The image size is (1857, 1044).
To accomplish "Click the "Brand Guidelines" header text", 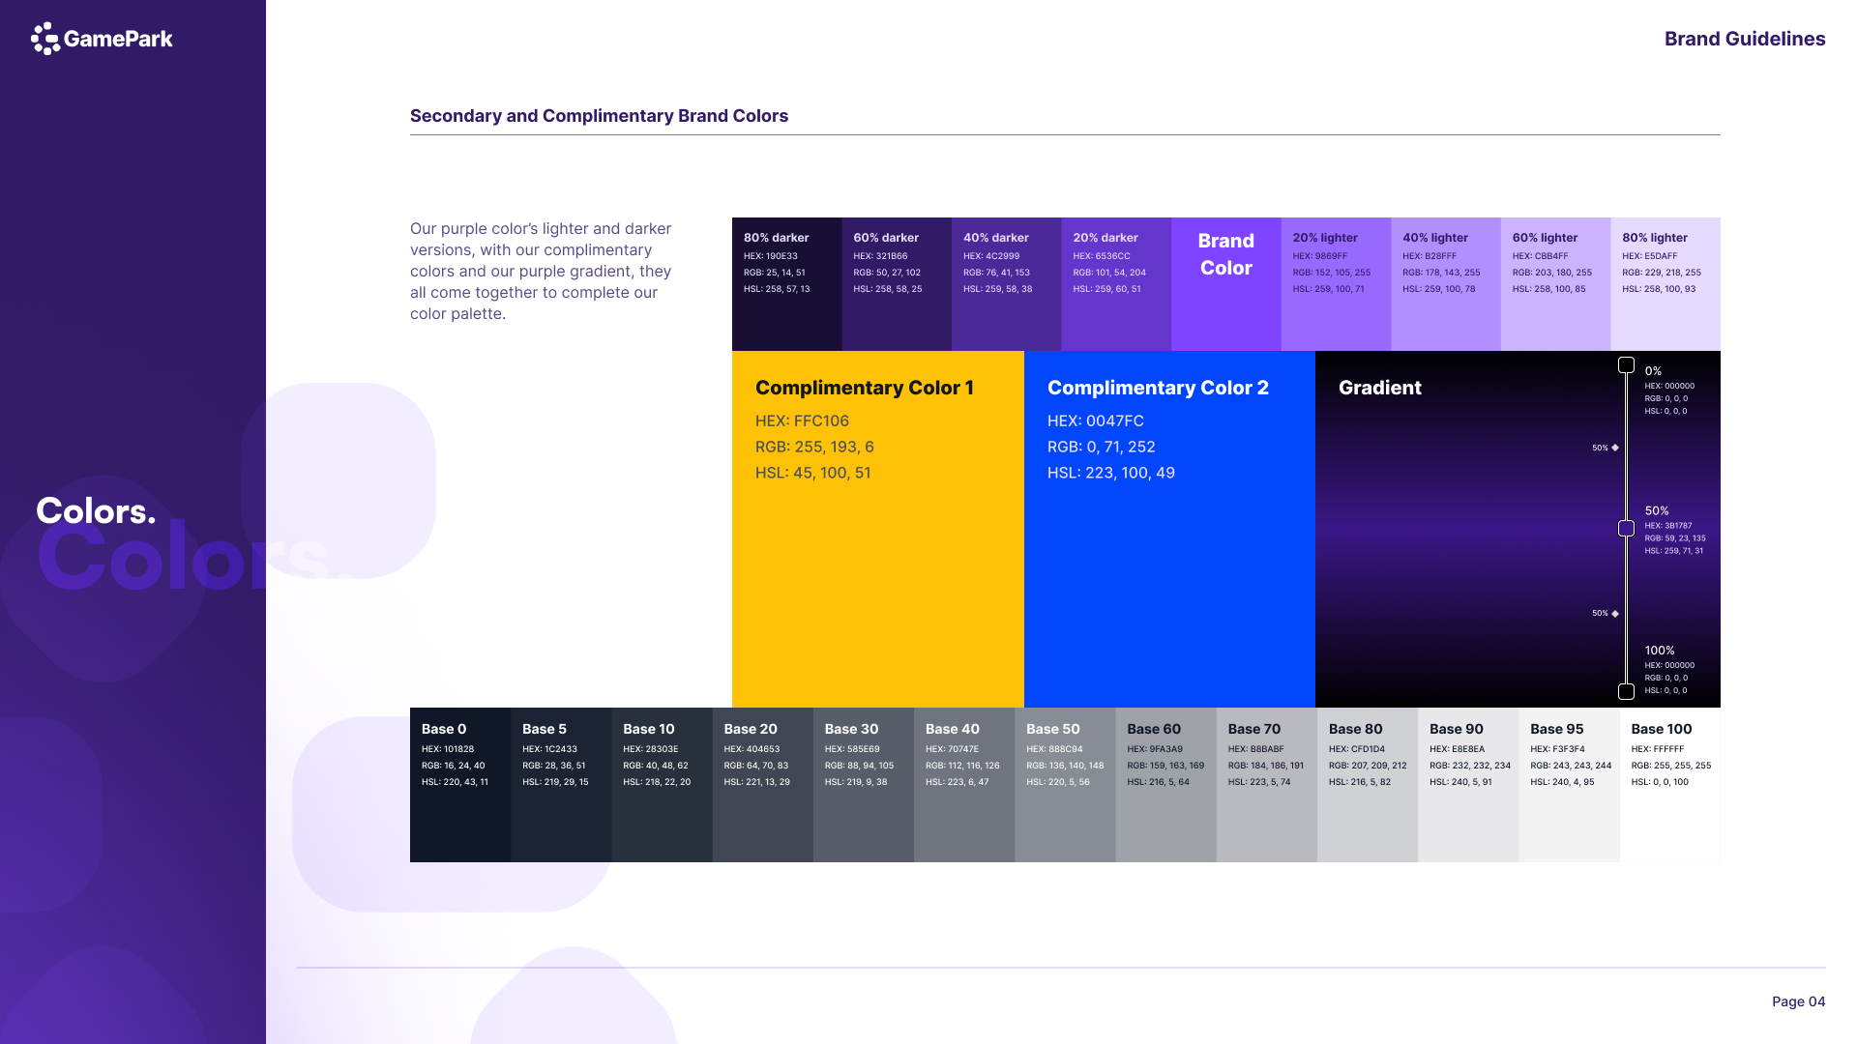I will [1745, 39].
